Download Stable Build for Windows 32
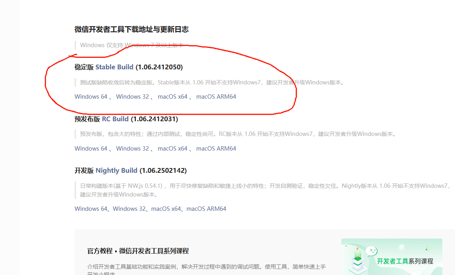463x275 pixels. pos(132,96)
